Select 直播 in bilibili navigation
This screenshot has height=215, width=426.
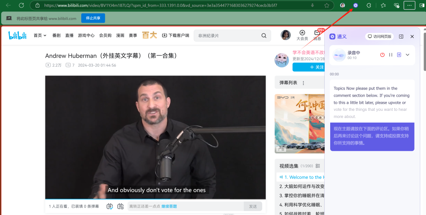69,35
